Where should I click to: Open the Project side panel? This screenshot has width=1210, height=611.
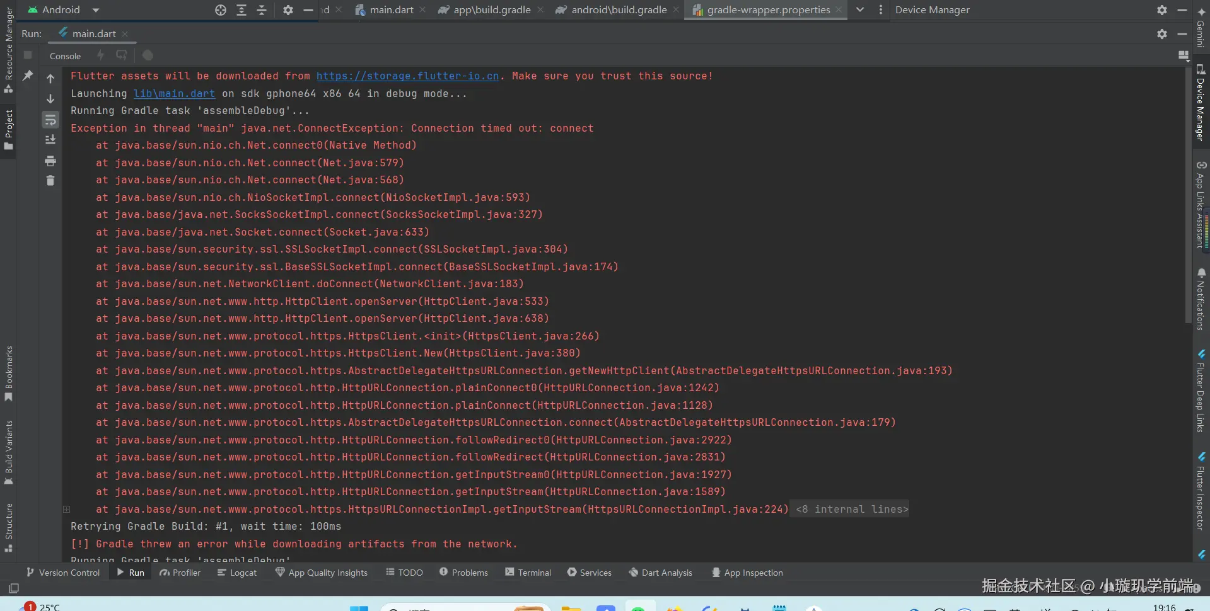point(9,129)
